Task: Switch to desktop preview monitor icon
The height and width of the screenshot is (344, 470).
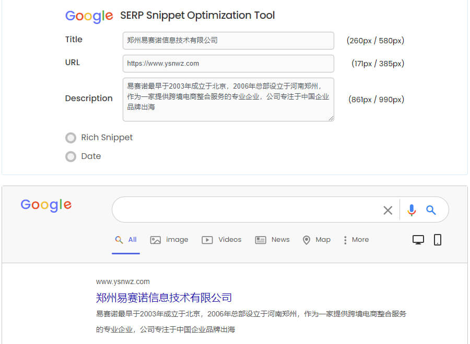Action: [x=418, y=240]
